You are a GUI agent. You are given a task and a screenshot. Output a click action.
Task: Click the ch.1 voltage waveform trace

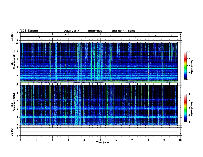click(99, 36)
